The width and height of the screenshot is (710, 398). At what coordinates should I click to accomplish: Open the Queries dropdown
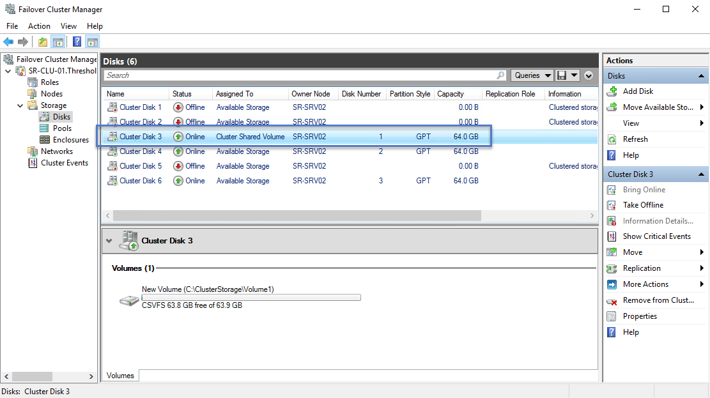point(531,75)
